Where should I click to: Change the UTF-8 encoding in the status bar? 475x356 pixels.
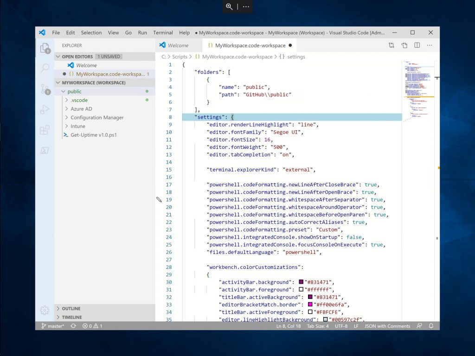pos(341,326)
